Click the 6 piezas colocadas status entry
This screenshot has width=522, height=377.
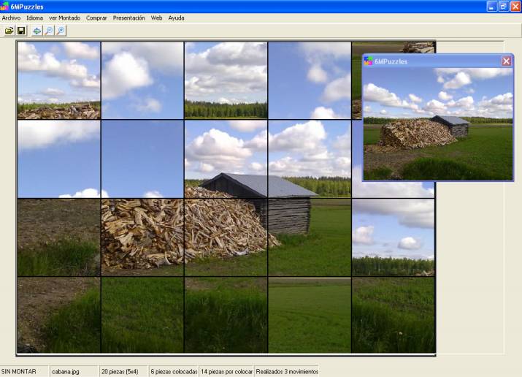(x=174, y=372)
